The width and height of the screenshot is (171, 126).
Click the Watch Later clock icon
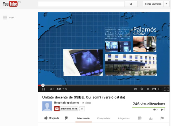pyautogui.click(x=148, y=89)
